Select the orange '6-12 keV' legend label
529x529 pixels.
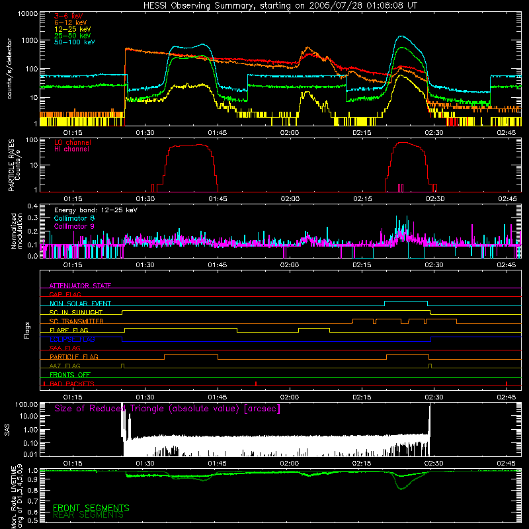pos(71,22)
